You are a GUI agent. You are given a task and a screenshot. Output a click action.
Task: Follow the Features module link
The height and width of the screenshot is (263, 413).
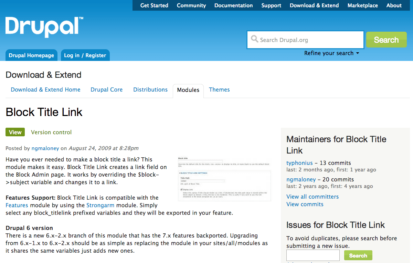point(17,205)
